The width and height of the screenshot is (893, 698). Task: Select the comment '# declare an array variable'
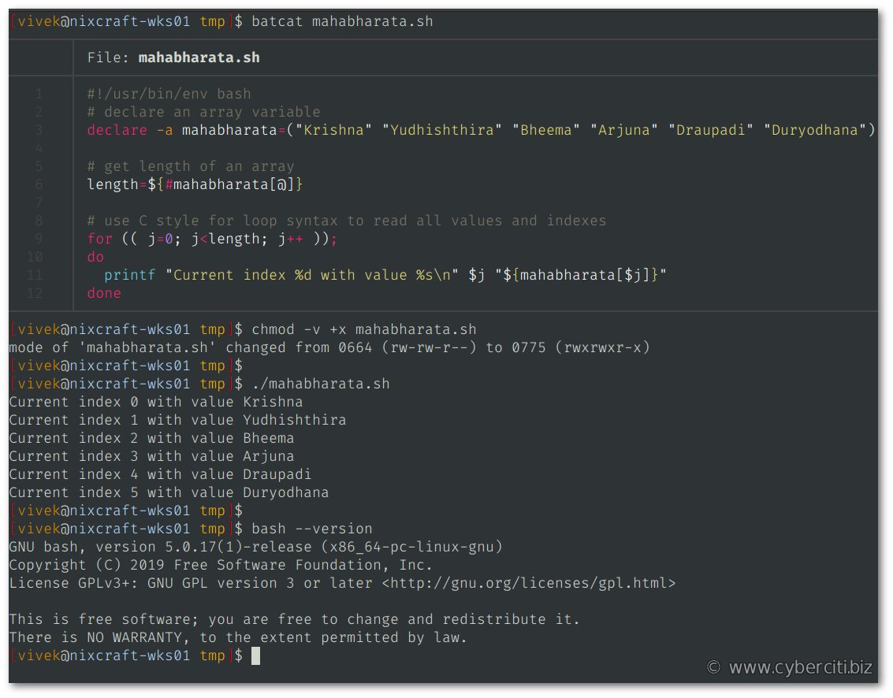pyautogui.click(x=204, y=112)
